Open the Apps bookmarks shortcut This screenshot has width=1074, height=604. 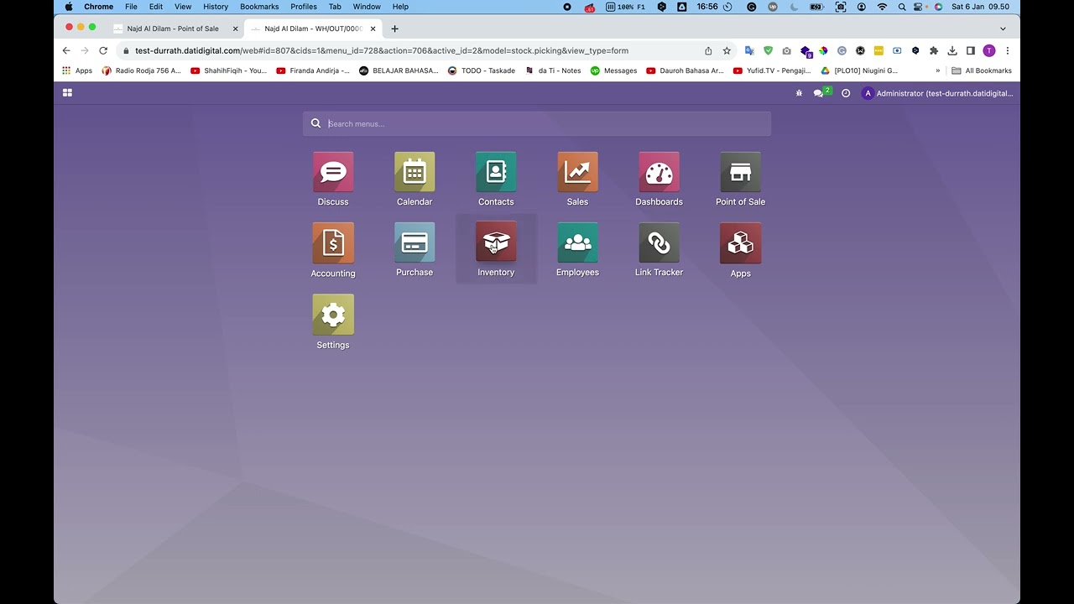pyautogui.click(x=77, y=70)
